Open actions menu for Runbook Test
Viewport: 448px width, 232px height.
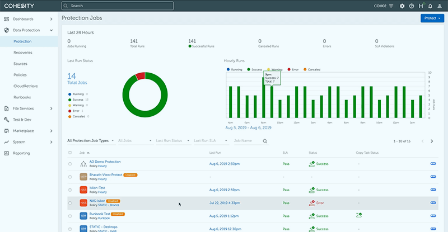[x=433, y=216]
